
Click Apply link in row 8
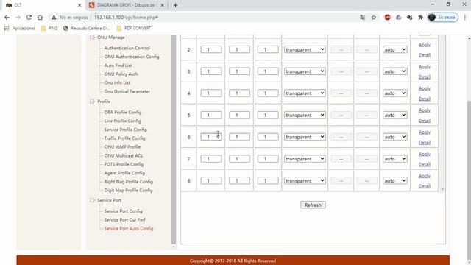(x=425, y=176)
